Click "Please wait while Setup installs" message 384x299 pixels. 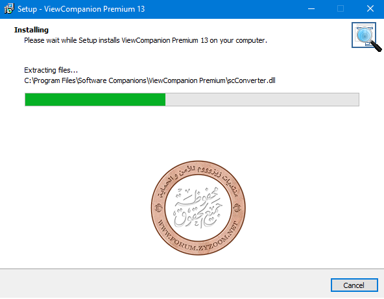pyautogui.click(x=145, y=40)
